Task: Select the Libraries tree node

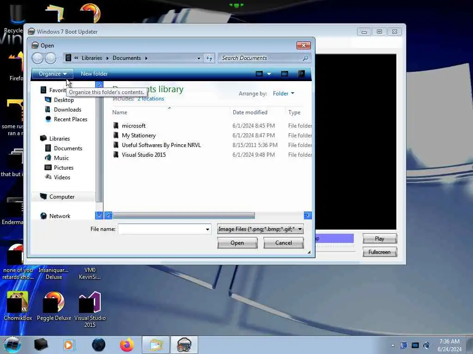Action: pos(60,138)
